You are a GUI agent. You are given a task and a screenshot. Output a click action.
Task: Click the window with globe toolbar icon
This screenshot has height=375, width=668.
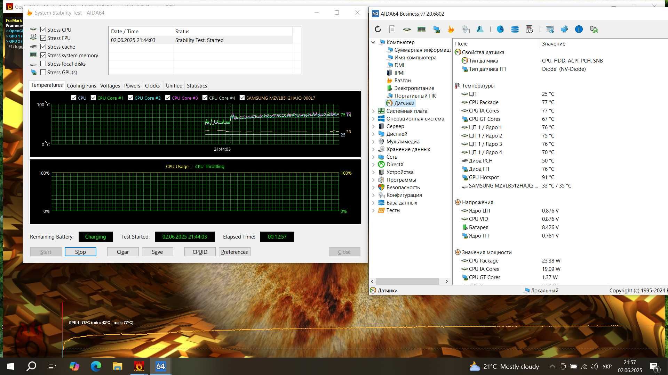[x=550, y=30]
